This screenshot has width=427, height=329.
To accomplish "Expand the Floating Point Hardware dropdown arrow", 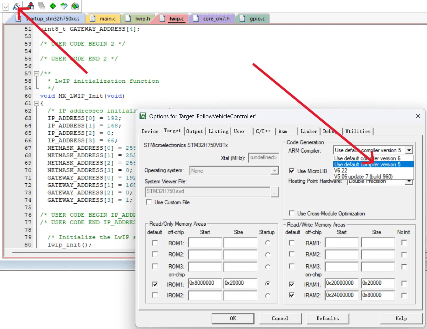I will pos(409,181).
